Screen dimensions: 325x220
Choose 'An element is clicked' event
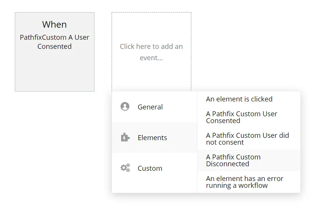tap(249, 99)
